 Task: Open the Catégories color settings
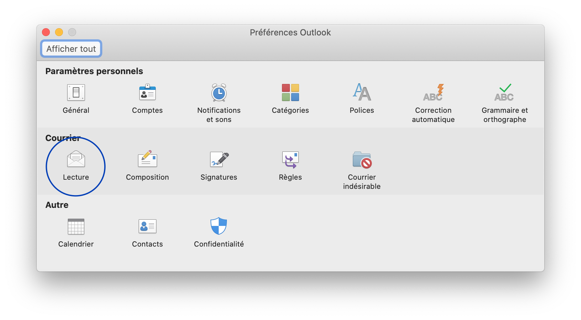click(290, 93)
